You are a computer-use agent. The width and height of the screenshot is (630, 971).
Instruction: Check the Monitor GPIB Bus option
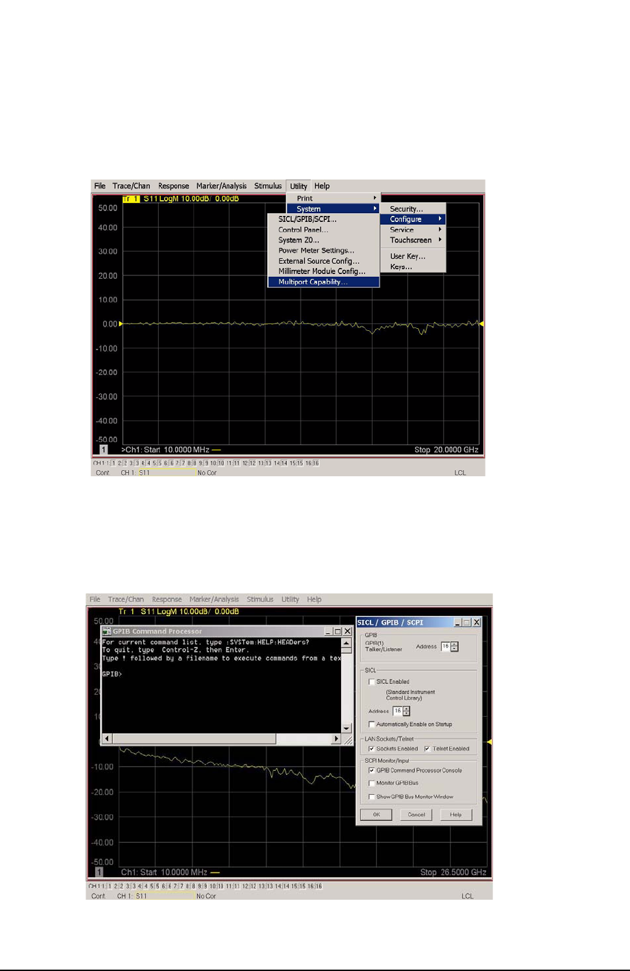click(x=372, y=783)
